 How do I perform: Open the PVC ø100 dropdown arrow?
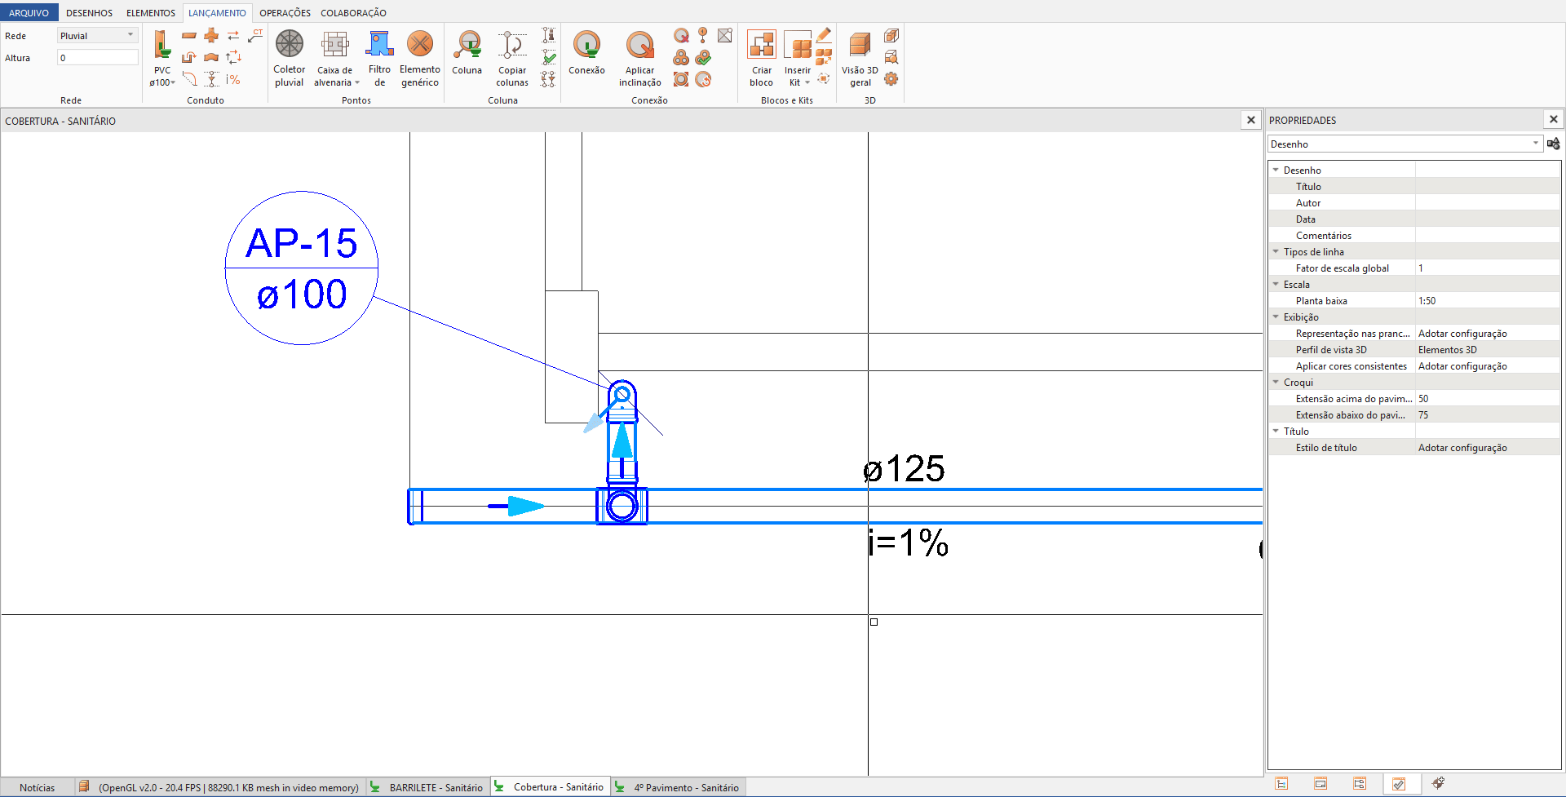(x=173, y=82)
